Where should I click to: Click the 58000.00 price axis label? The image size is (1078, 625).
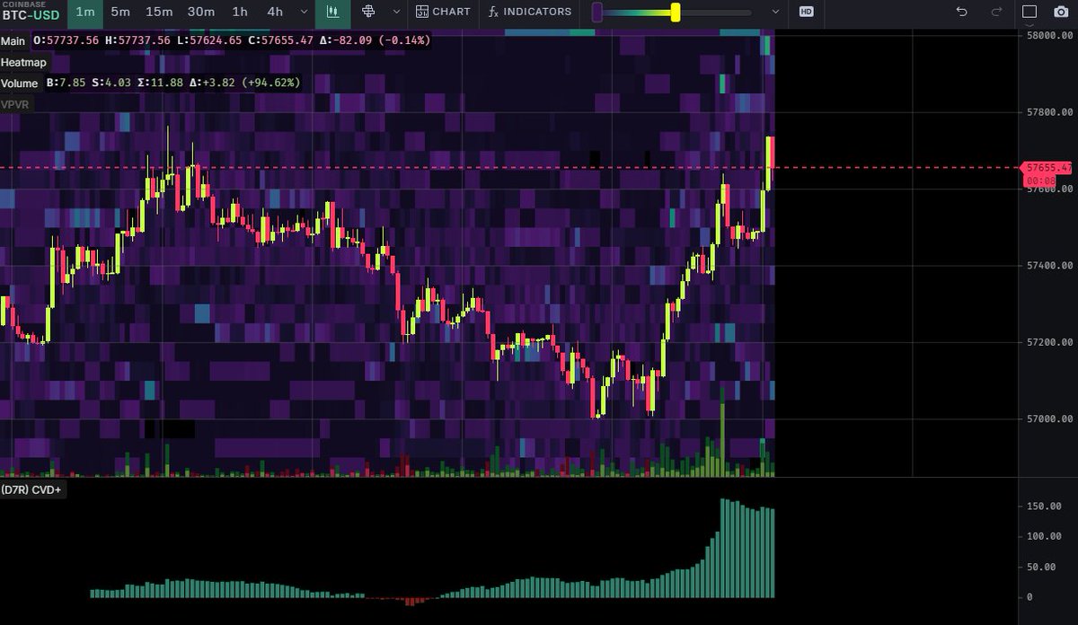[1048, 36]
